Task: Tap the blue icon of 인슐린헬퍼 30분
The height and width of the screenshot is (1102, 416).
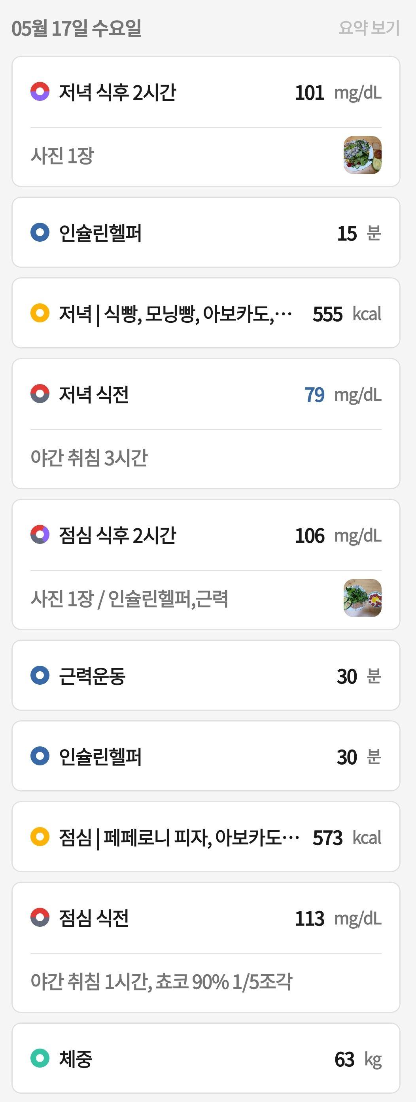Action: click(40, 756)
